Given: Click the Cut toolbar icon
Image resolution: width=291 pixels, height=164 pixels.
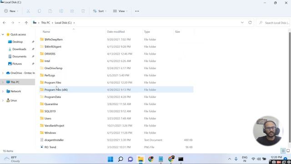Looking at the screenshot, I should pyautogui.click(x=28, y=11).
